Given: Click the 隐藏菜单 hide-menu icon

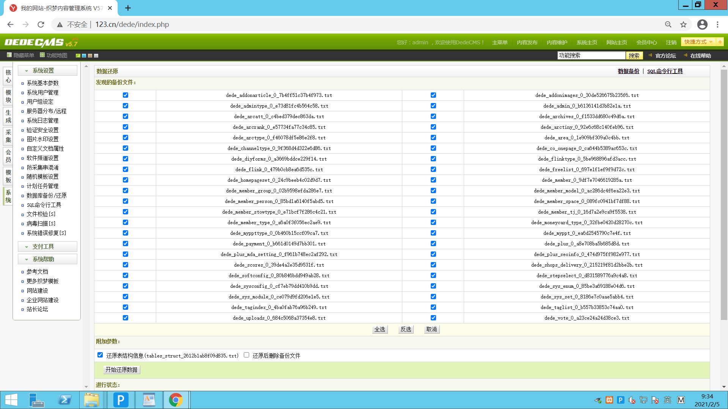Looking at the screenshot, I should [9, 55].
